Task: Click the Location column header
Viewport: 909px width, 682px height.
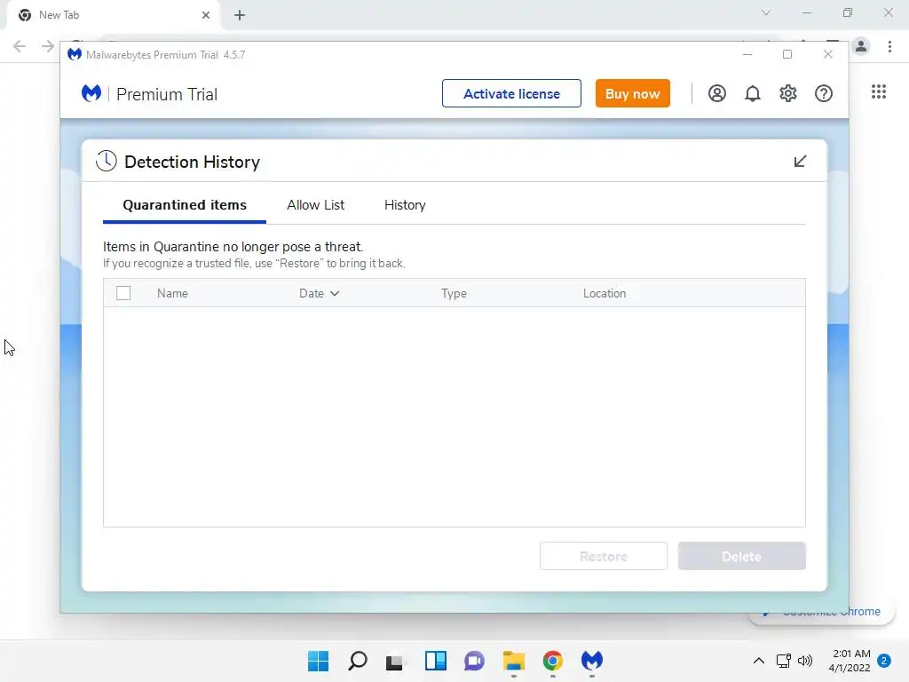Action: click(604, 293)
